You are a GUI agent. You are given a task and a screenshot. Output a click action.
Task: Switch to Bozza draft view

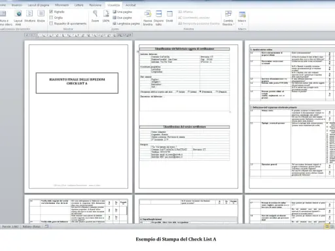[x=41, y=16]
